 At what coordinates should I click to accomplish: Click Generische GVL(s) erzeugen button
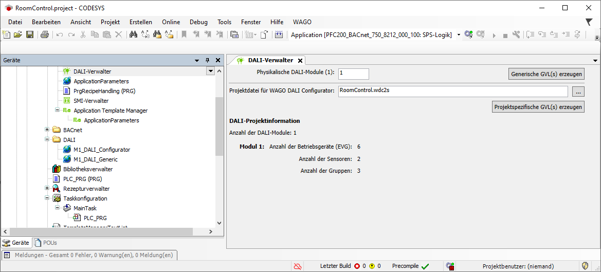coord(547,74)
